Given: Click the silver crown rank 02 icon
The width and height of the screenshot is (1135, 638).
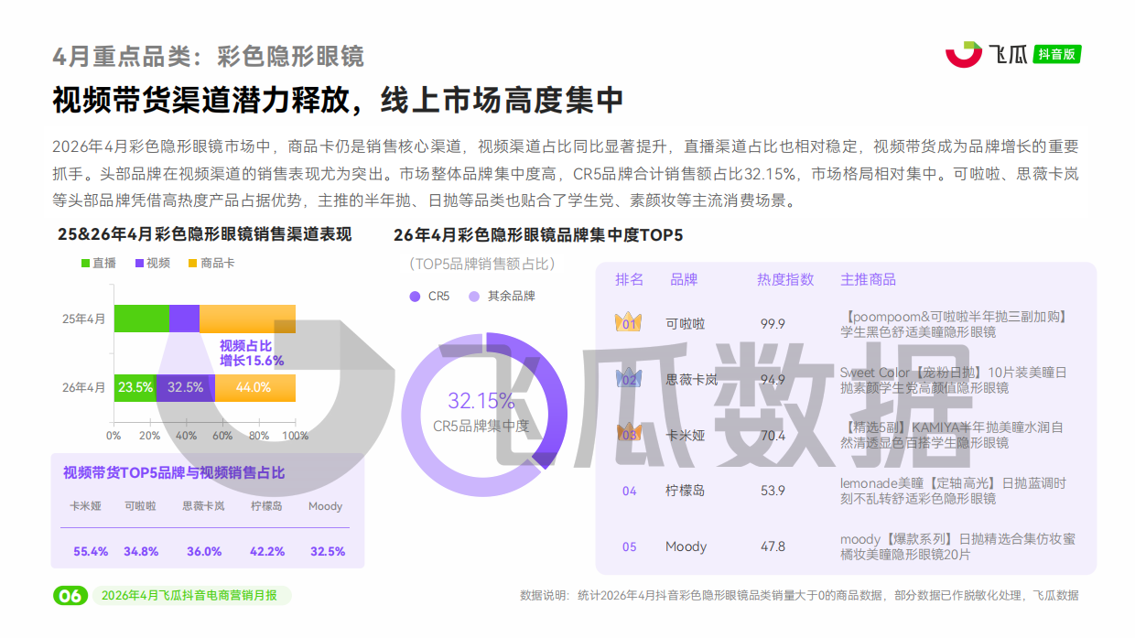Looking at the screenshot, I should (629, 378).
